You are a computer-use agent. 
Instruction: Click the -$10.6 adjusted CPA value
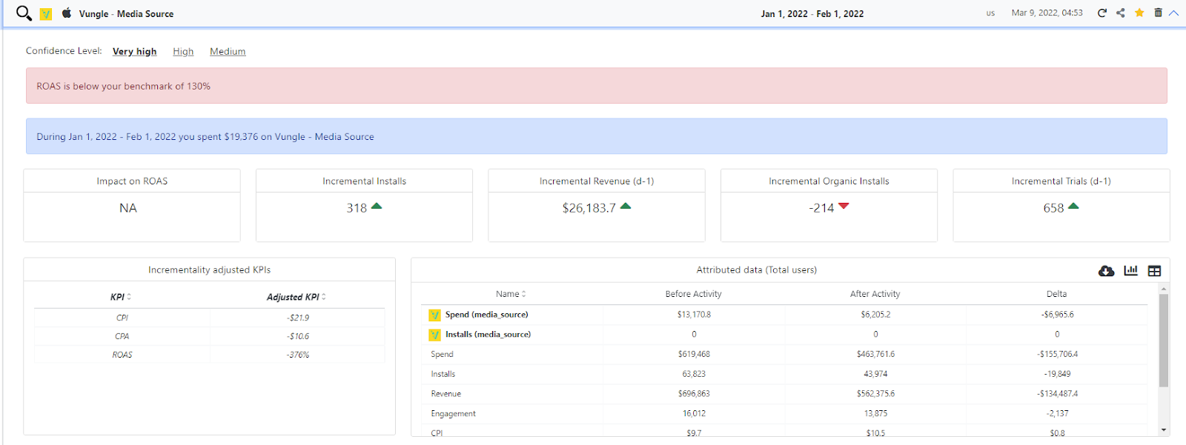click(x=298, y=336)
